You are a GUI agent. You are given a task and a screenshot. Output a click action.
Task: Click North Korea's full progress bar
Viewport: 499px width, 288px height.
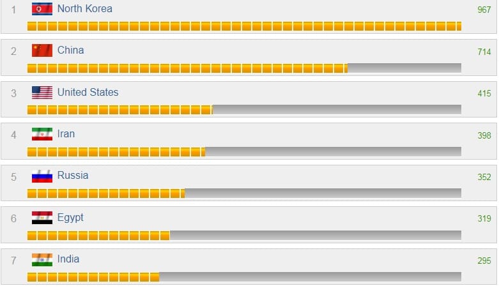click(x=244, y=26)
